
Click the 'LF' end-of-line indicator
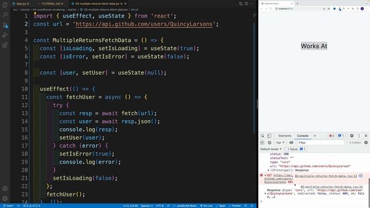click(168, 206)
